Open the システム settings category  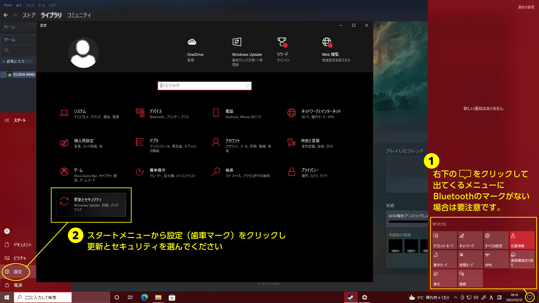pos(90,114)
